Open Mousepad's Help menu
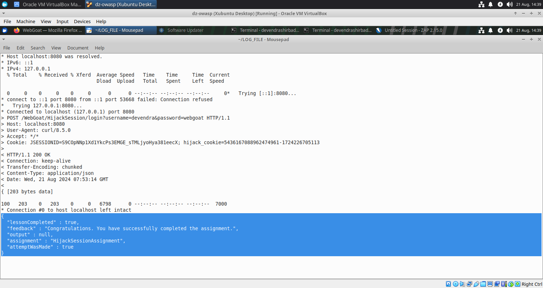 point(100,48)
